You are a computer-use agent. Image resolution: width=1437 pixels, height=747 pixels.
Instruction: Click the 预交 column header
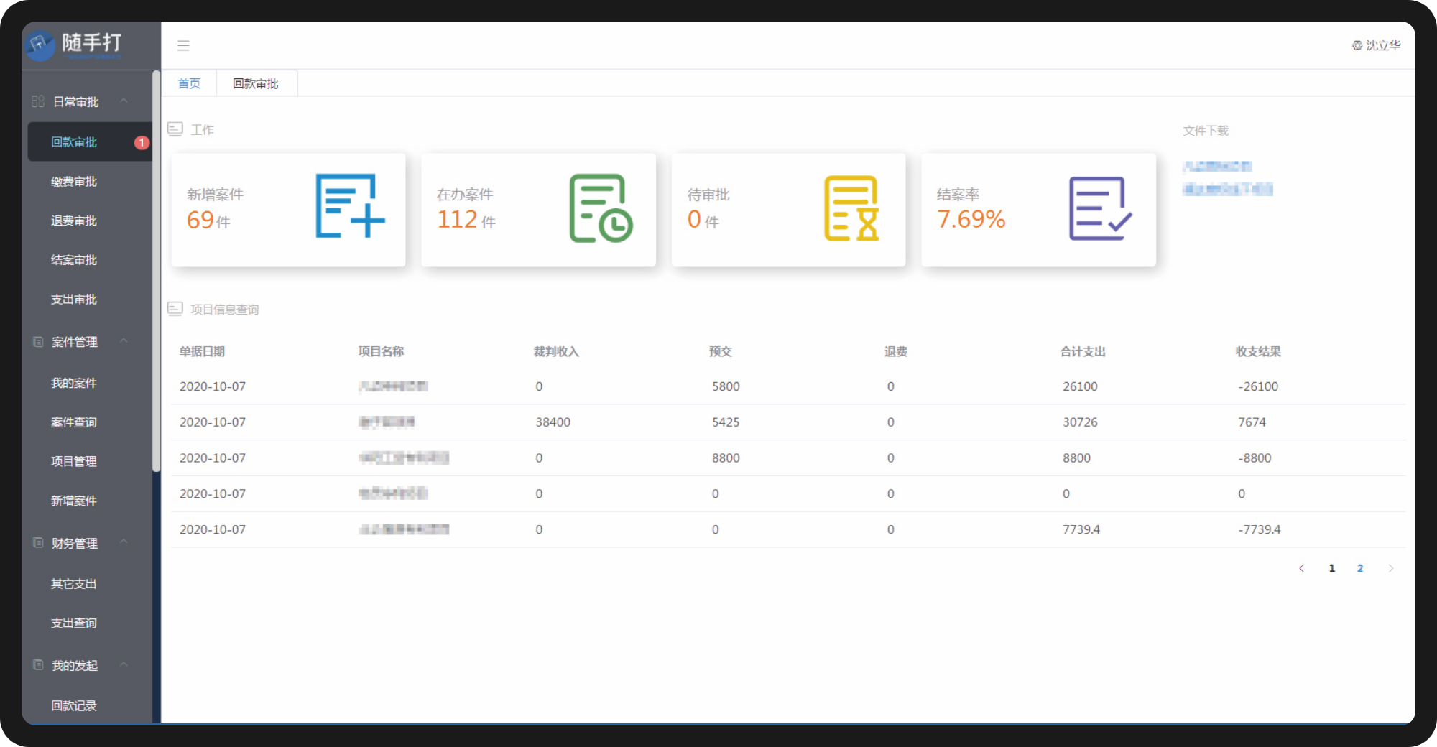tap(720, 351)
